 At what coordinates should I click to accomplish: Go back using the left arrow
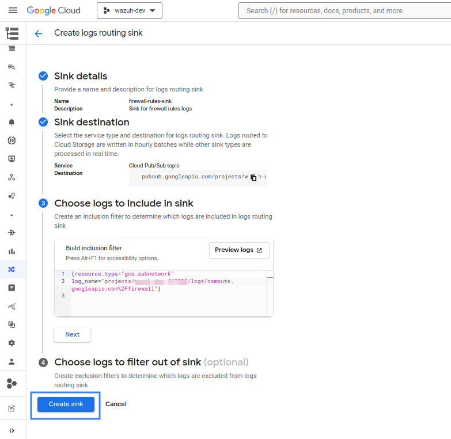tap(39, 33)
